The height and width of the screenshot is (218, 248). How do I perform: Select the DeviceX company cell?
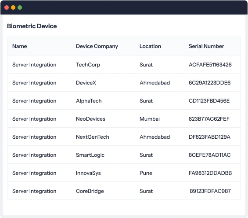(86, 83)
